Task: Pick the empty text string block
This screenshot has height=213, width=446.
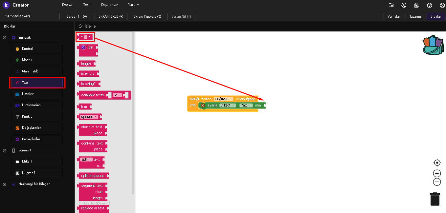Action: [85, 37]
